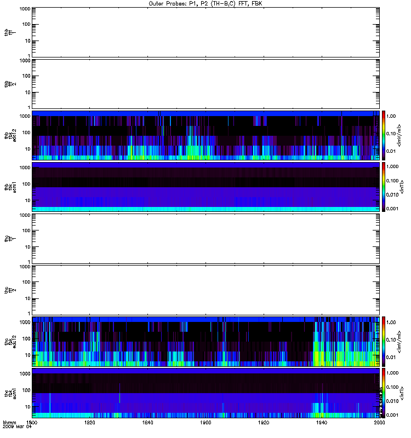Select the empty thb fff 2 plot panel

tap(206, 84)
